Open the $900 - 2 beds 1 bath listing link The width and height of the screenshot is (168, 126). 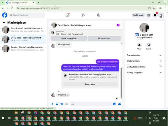(69, 34)
